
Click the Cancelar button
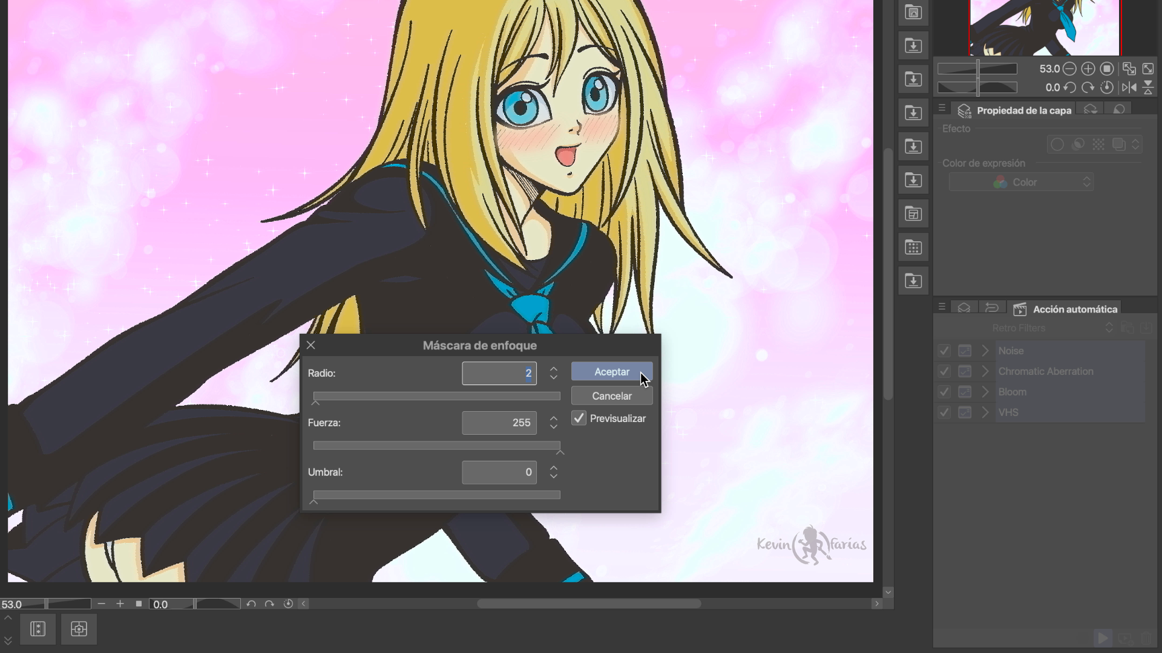point(611,396)
